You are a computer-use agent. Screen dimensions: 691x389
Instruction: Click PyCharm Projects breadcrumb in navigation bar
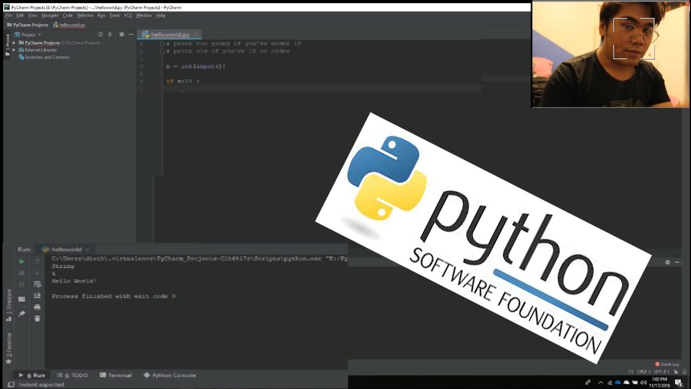(x=27, y=25)
